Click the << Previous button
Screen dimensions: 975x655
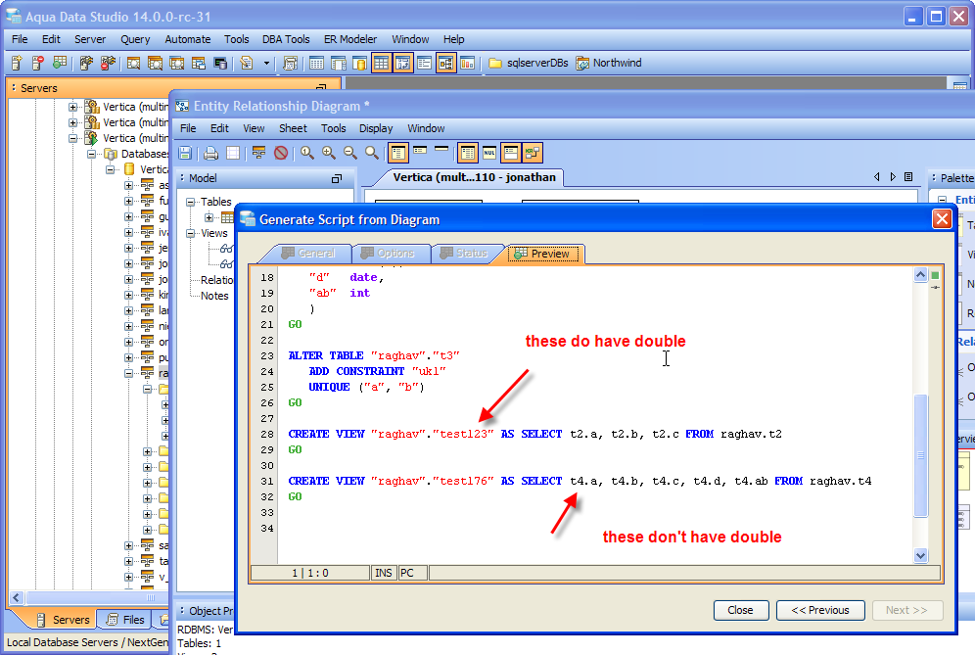click(x=820, y=610)
